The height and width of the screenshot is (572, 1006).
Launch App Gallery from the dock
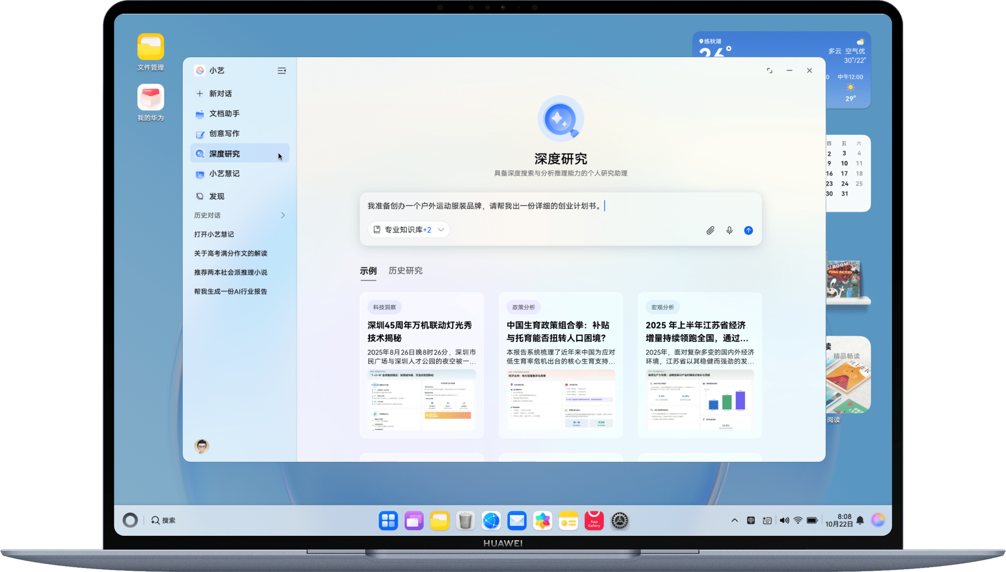(x=594, y=520)
